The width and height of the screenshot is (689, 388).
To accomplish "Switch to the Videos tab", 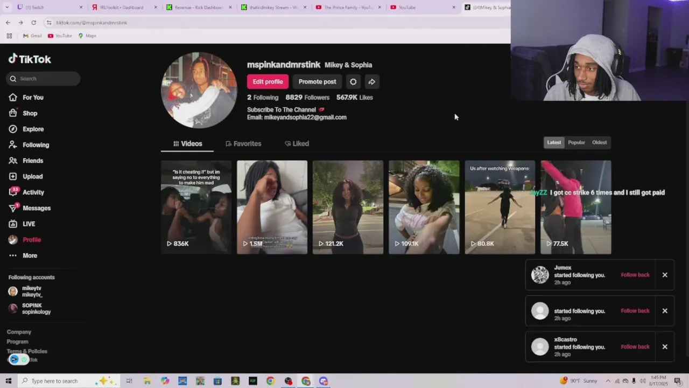I will coord(187,144).
